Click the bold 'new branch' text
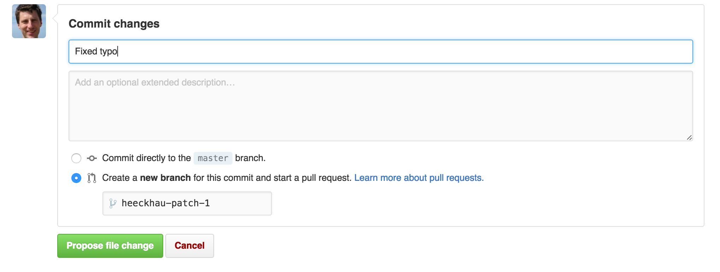This screenshot has width=720, height=272. point(165,178)
